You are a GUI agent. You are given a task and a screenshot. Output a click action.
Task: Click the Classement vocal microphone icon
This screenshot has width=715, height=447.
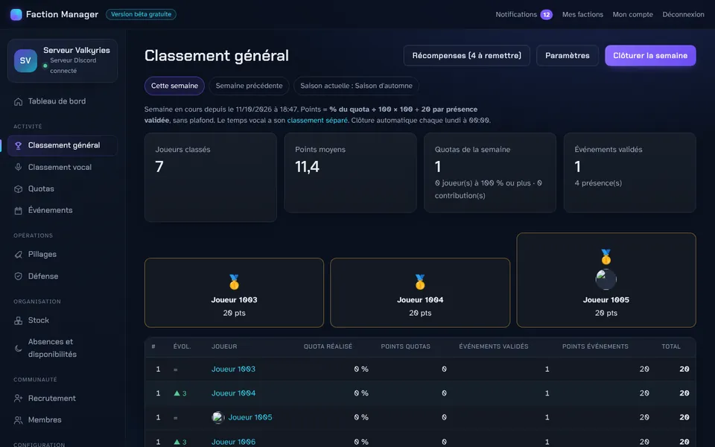(18, 168)
